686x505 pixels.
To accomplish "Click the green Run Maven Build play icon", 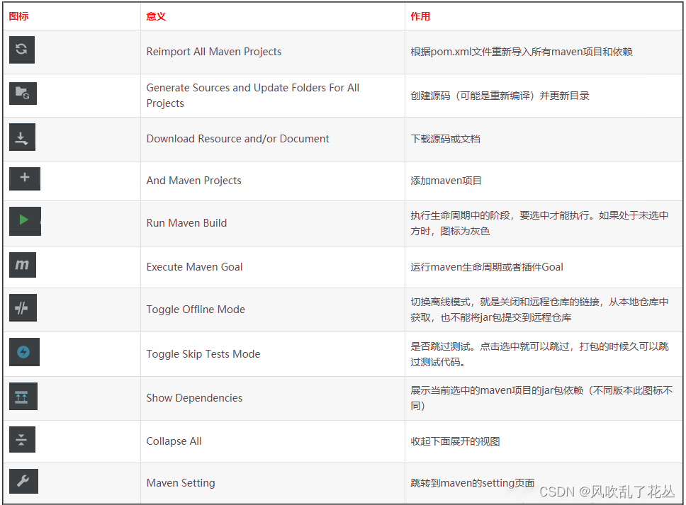I will pos(25,221).
